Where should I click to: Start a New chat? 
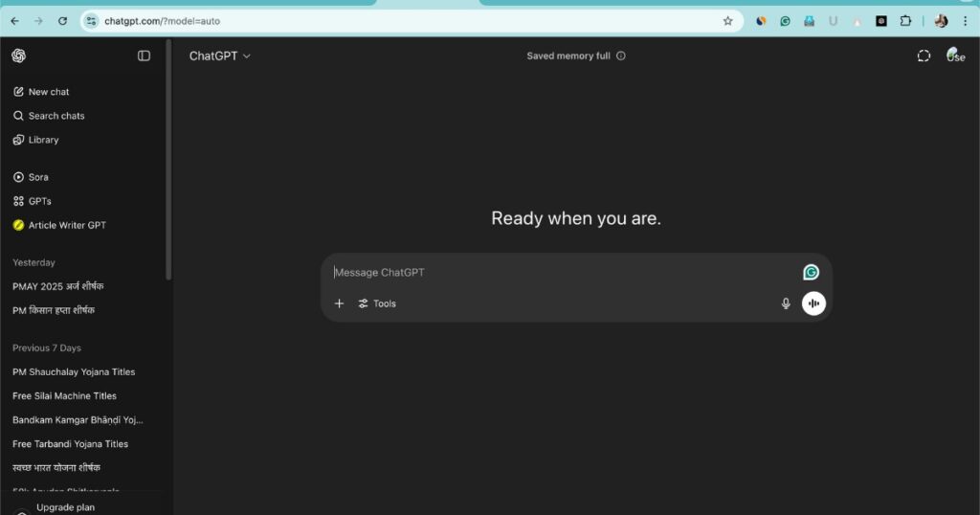[x=41, y=92]
